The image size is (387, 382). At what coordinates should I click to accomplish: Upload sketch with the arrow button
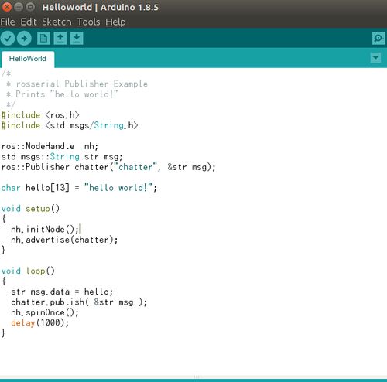tap(24, 39)
